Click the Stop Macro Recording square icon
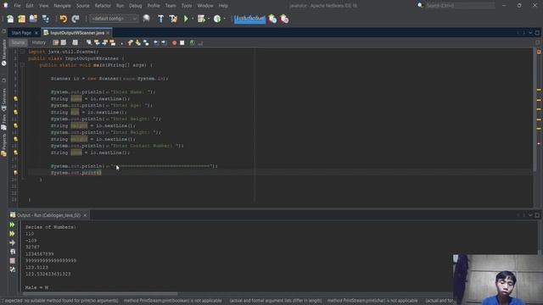The height and width of the screenshot is (305, 543). (x=182, y=43)
